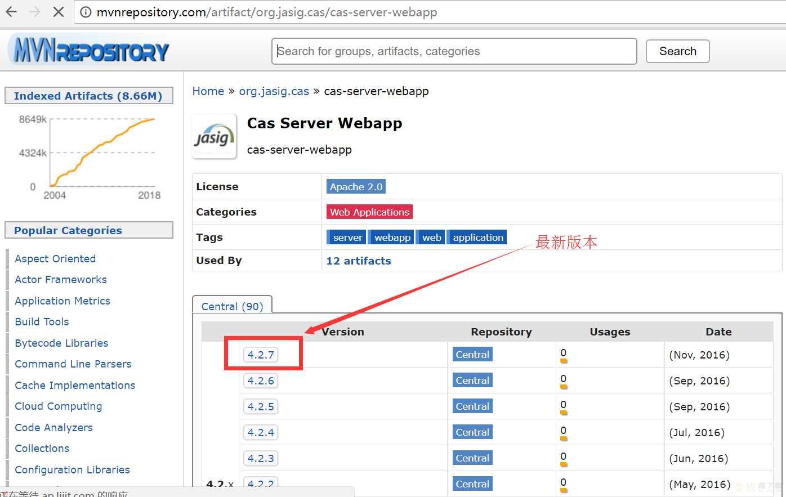Viewport: 786px width, 497px height.
Task: Click Central repository badge for 4.2.5
Action: [x=472, y=406]
